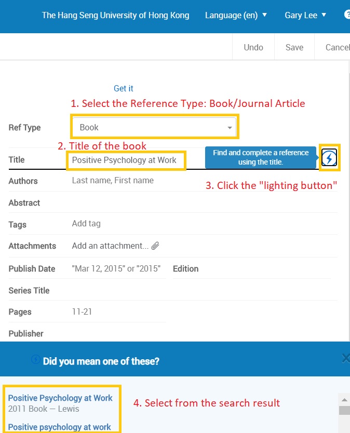Viewport: 350px width, 433px height.
Task: Click the Publisher field
Action: [x=205, y=333]
